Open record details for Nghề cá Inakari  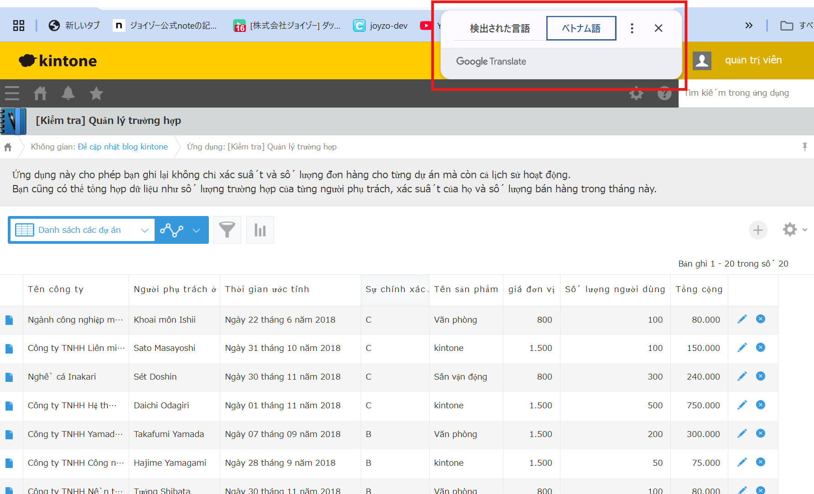tap(9, 377)
